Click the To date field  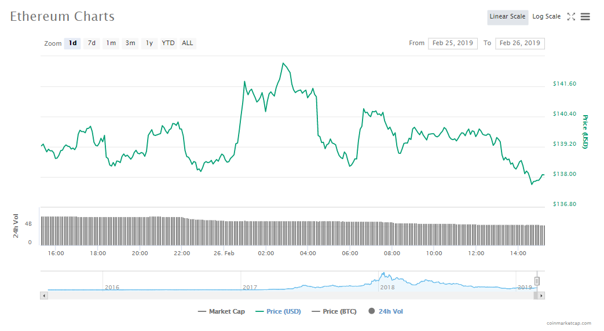[x=519, y=43]
